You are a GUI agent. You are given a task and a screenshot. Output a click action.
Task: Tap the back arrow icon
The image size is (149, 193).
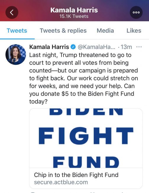coord(12,12)
